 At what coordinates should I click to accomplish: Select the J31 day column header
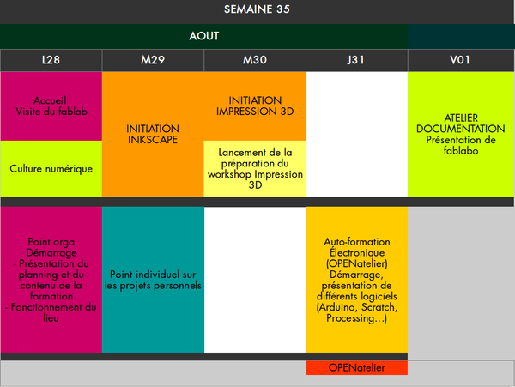pyautogui.click(x=356, y=61)
